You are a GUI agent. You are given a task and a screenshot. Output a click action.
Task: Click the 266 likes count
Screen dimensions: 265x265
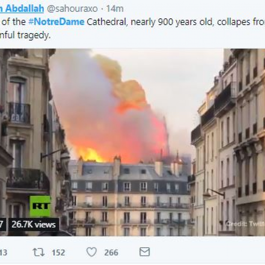point(111,253)
